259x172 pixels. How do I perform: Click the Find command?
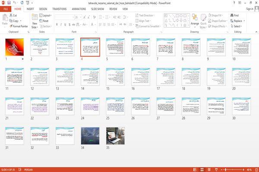point(234,16)
